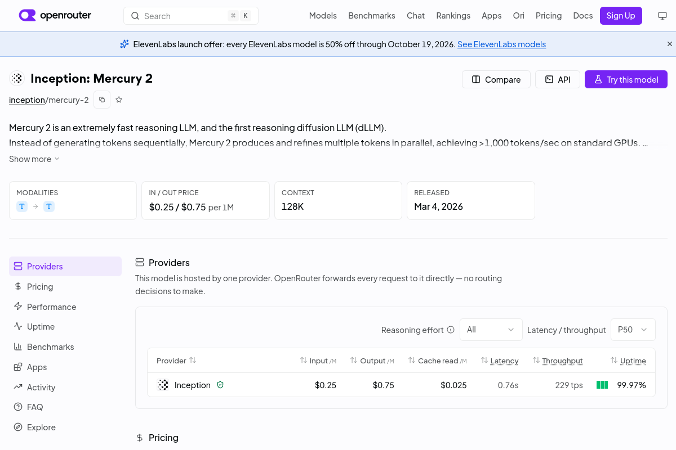The height and width of the screenshot is (450, 676).
Task: Click into the Search input field
Action: [x=191, y=16]
